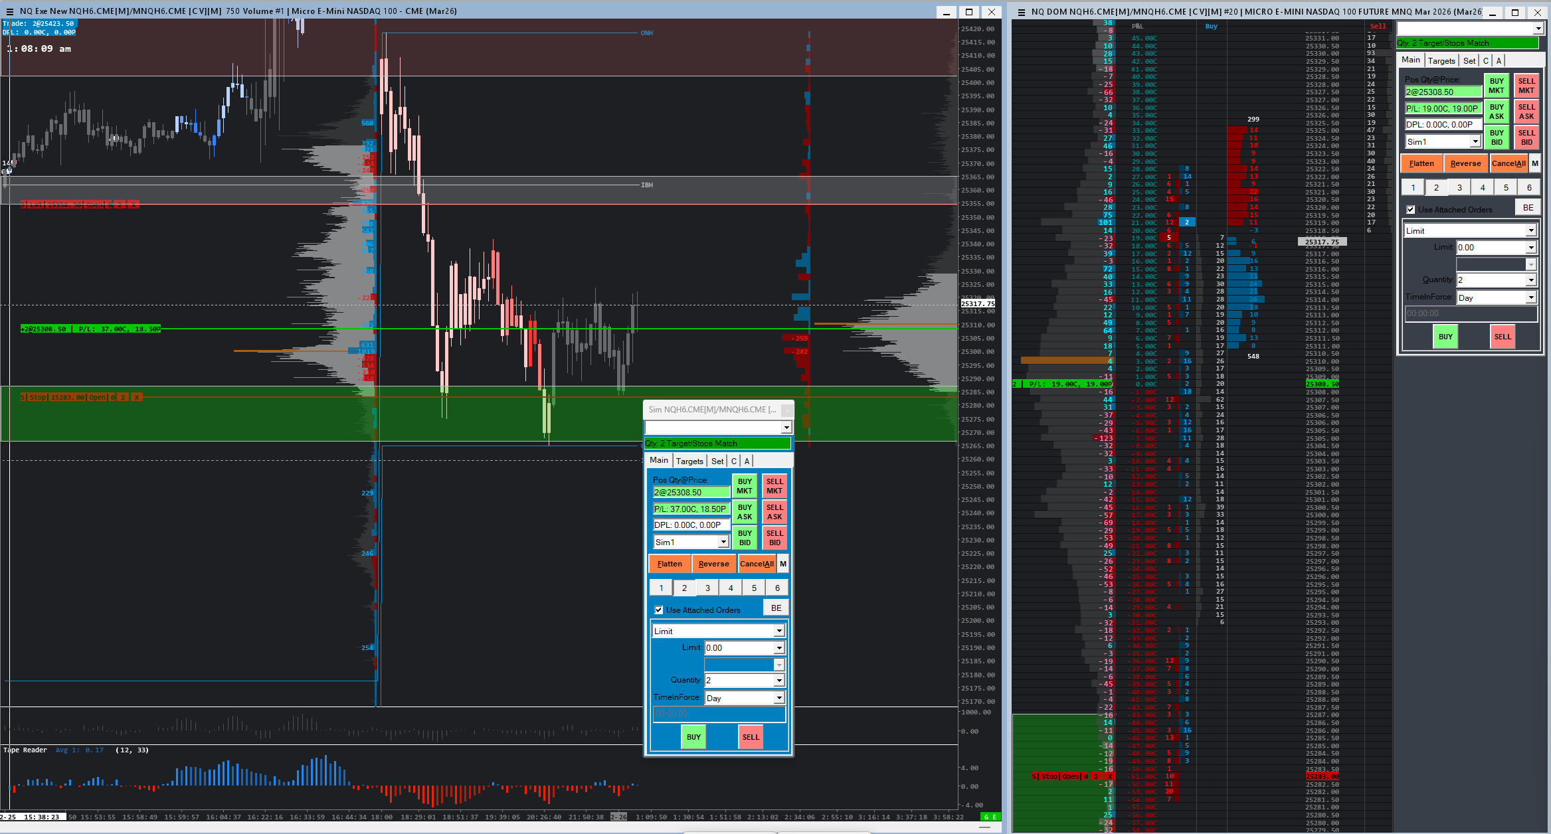Click Flatten in the floating trade window

click(670, 564)
